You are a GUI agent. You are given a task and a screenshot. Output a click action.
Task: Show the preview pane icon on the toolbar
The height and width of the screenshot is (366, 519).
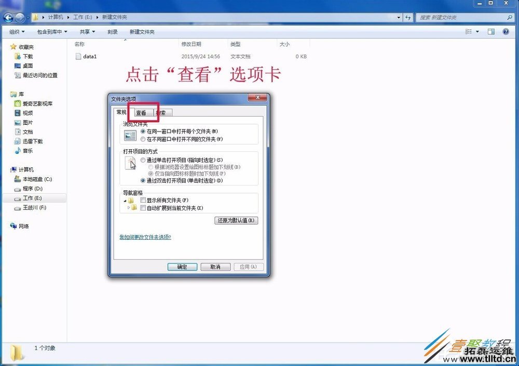tap(490, 31)
